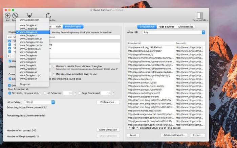Click the minus button under the keyword table
Screen dimensions: 237x148
coord(13,56)
